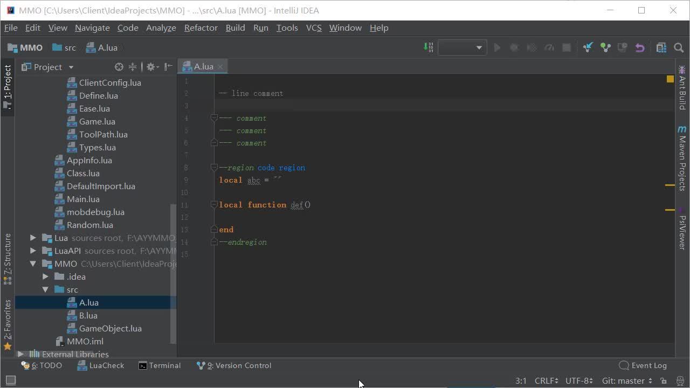Viewport: 690px width, 388px height.
Task: Click Scroll from Source crosshair icon
Action: pos(119,67)
